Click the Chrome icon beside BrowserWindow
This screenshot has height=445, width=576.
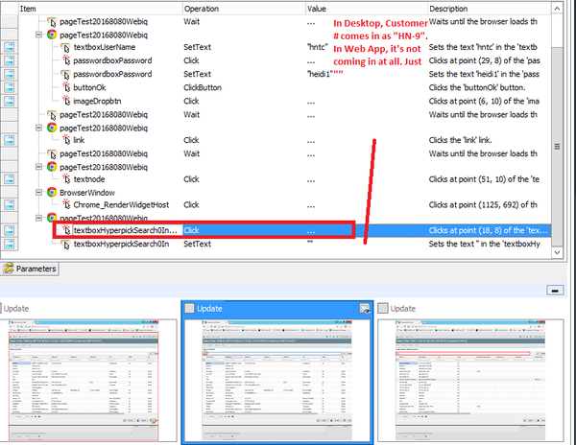pyautogui.click(x=53, y=191)
